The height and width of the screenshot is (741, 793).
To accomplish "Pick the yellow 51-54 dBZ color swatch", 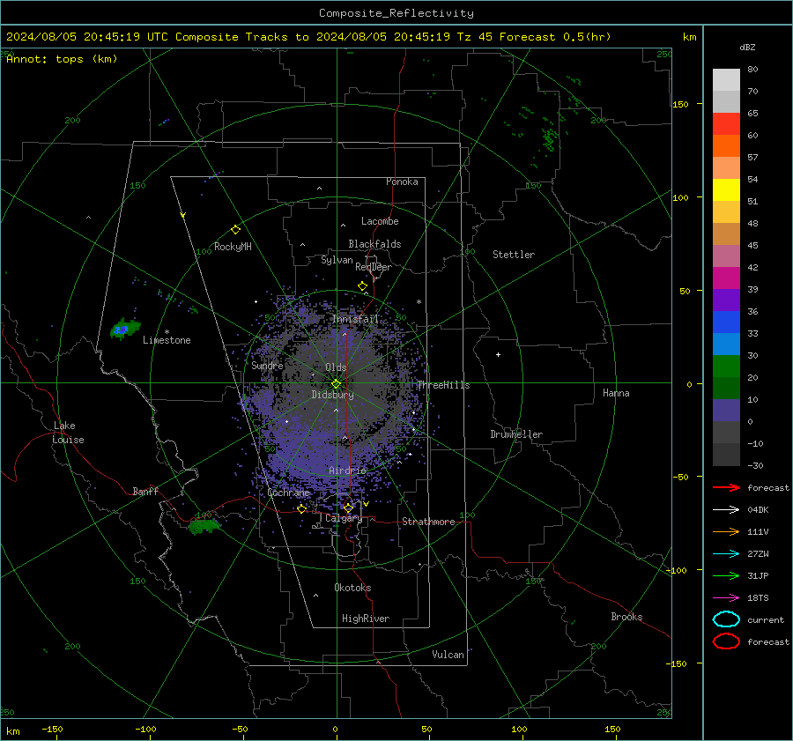I will pyautogui.click(x=726, y=190).
